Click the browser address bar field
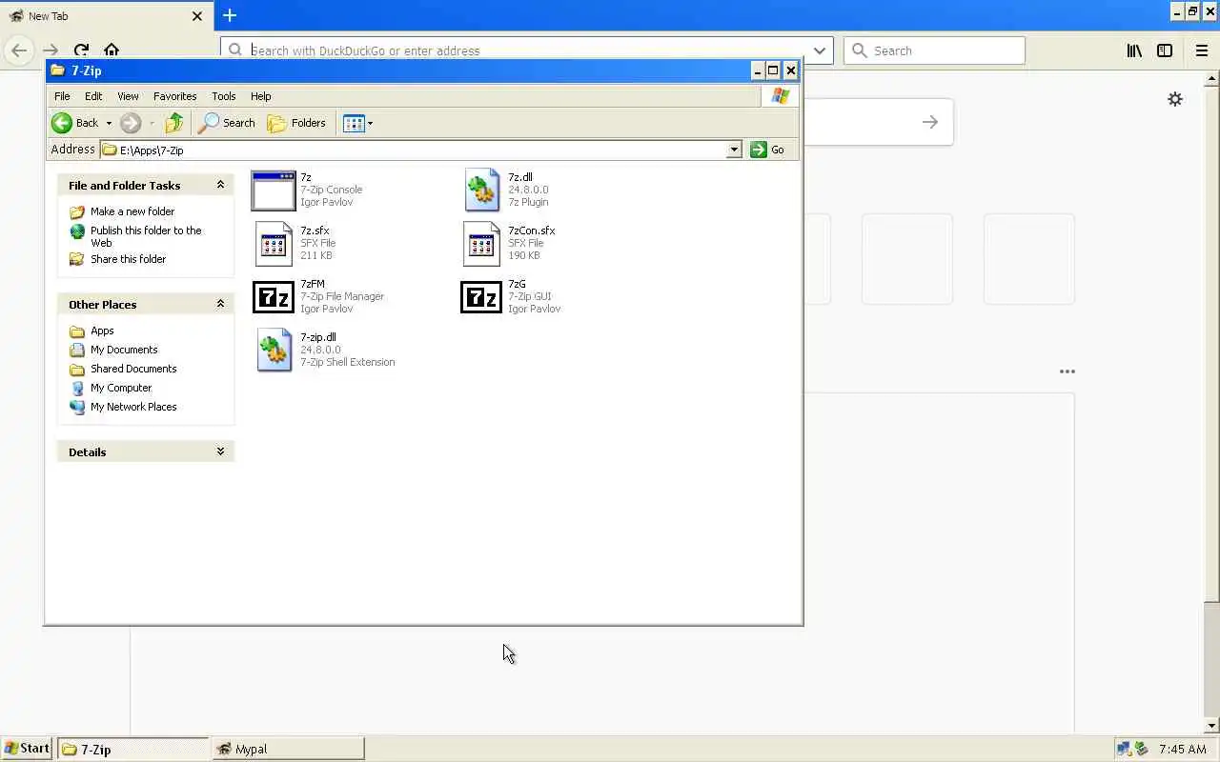This screenshot has width=1220, height=762. coord(529,50)
